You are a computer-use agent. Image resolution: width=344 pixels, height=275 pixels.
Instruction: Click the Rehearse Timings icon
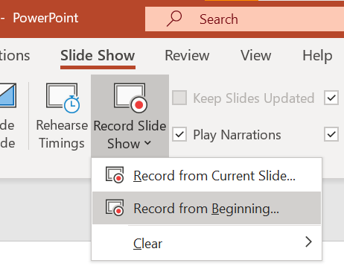[63, 98]
